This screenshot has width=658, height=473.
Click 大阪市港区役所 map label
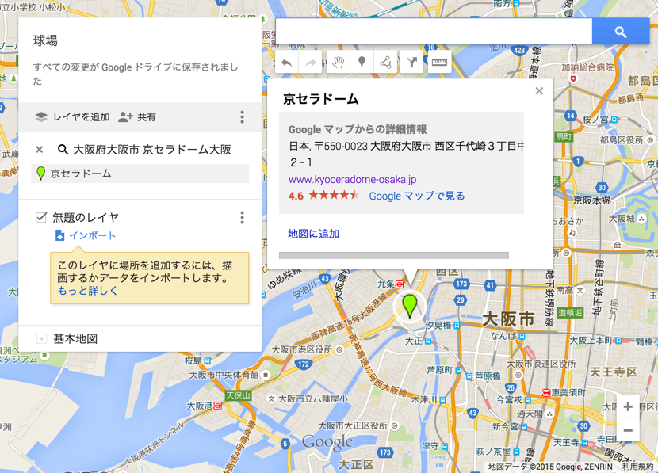(302, 349)
